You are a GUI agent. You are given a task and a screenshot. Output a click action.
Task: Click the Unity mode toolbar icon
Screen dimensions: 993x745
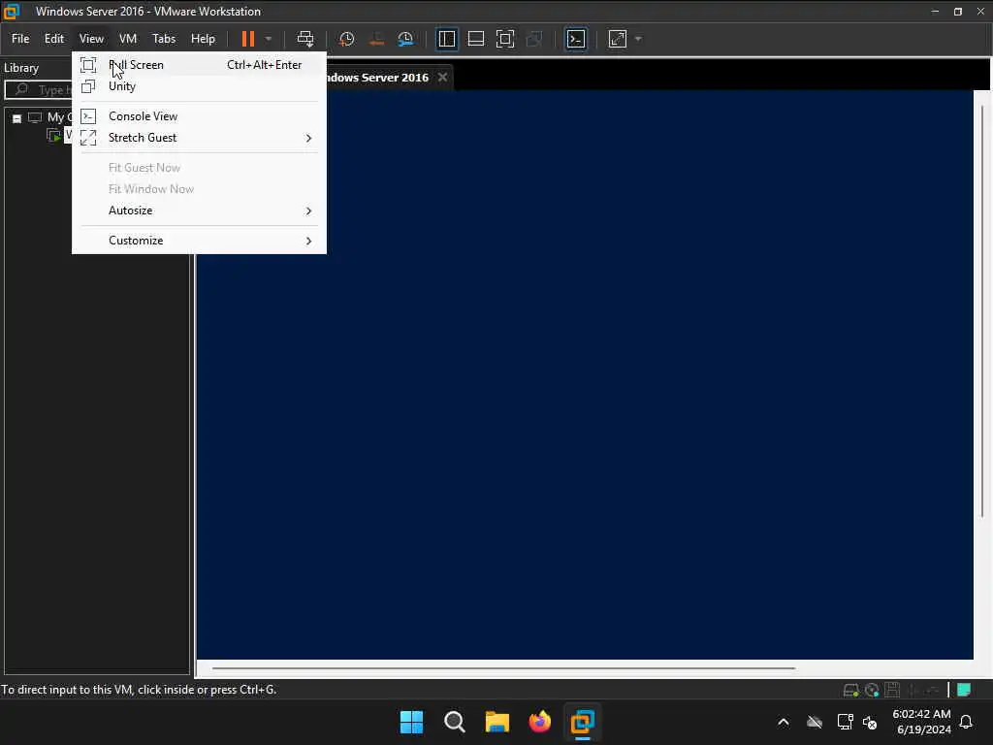coord(534,39)
